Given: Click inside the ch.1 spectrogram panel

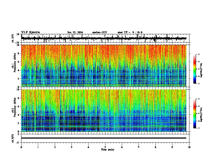Looking at the screenshot, I should pos(104,66).
